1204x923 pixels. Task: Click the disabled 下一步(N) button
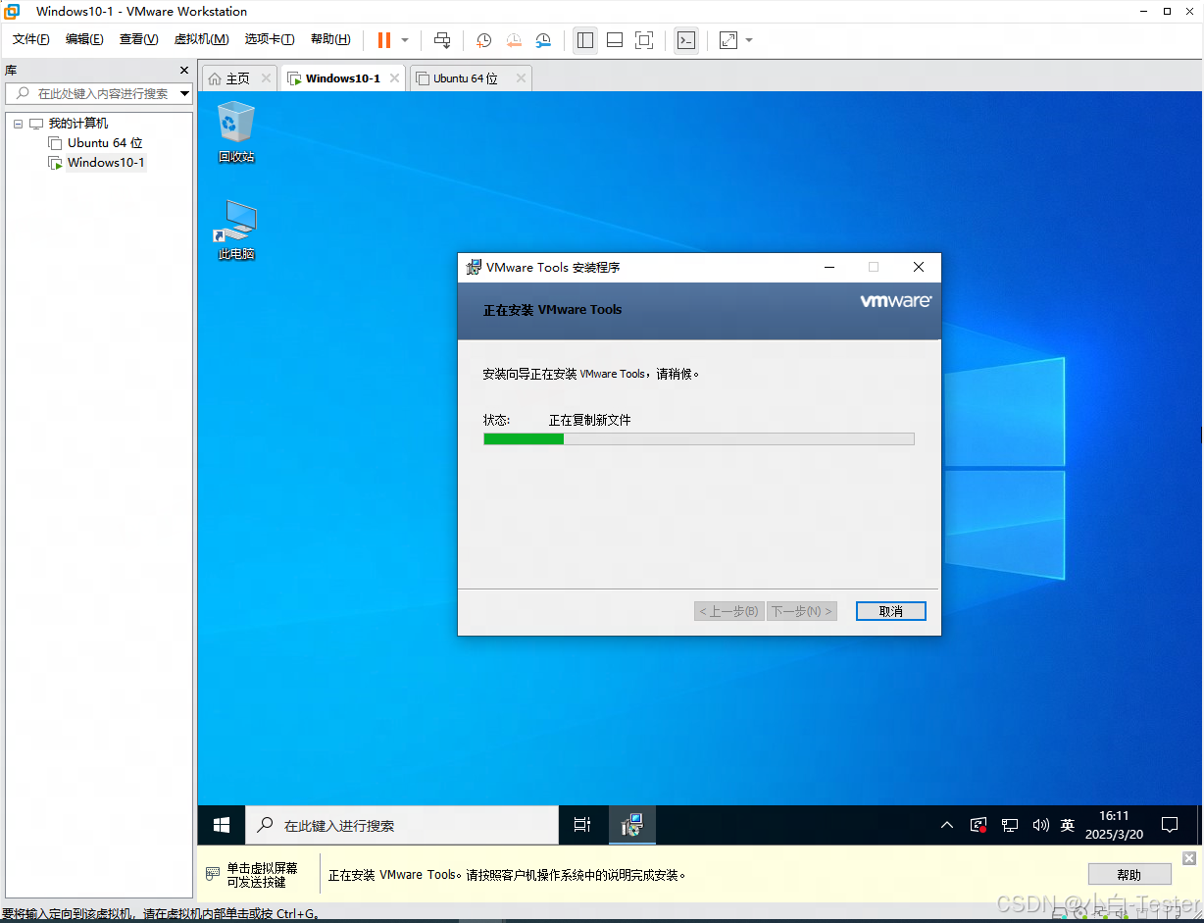pos(802,611)
